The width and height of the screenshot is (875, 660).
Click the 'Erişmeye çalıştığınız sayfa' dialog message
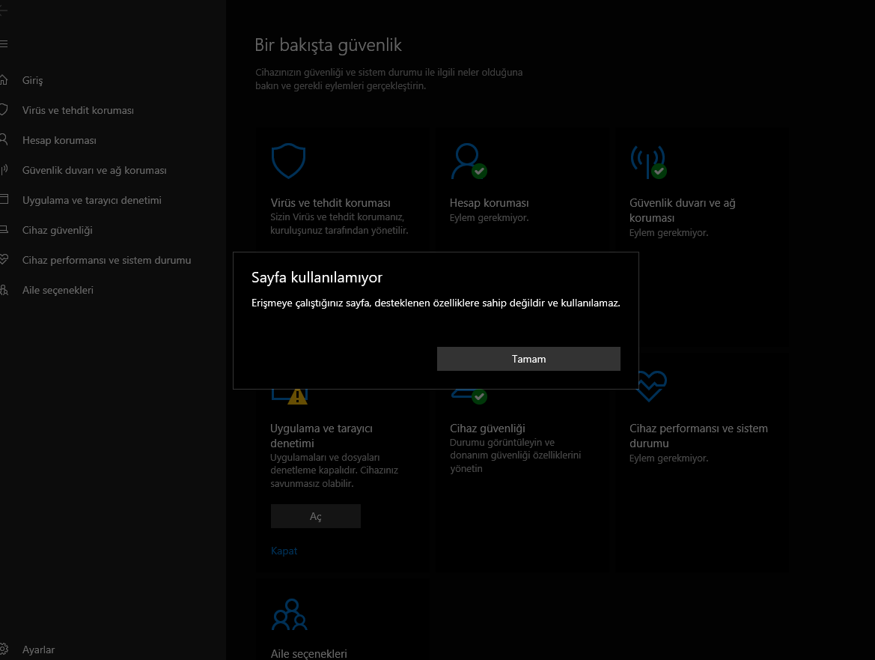[436, 303]
